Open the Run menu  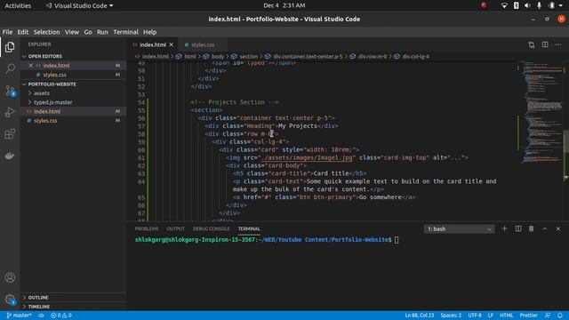[x=102, y=32]
